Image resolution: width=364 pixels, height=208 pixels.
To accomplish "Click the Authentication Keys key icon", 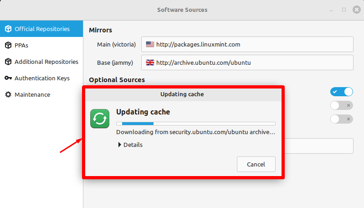I will click(x=8, y=78).
